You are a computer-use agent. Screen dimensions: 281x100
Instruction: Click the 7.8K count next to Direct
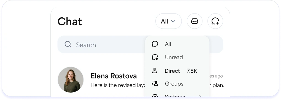192,71
